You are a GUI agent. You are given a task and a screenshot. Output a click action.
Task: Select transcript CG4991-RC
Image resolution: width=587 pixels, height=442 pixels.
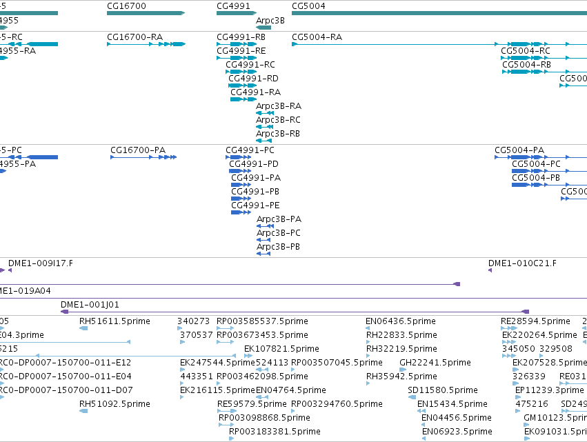click(x=241, y=72)
